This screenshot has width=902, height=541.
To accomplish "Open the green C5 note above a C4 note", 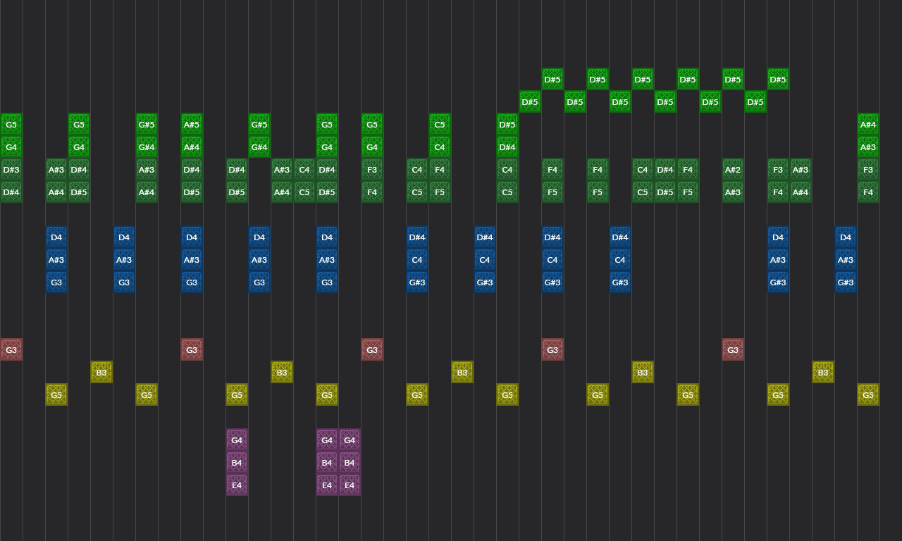I will click(x=439, y=125).
